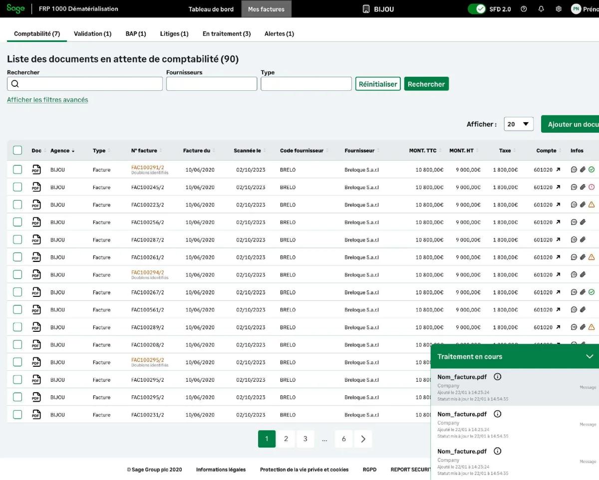
Task: Collapse the Traitement en cours panel
Action: pos(590,356)
